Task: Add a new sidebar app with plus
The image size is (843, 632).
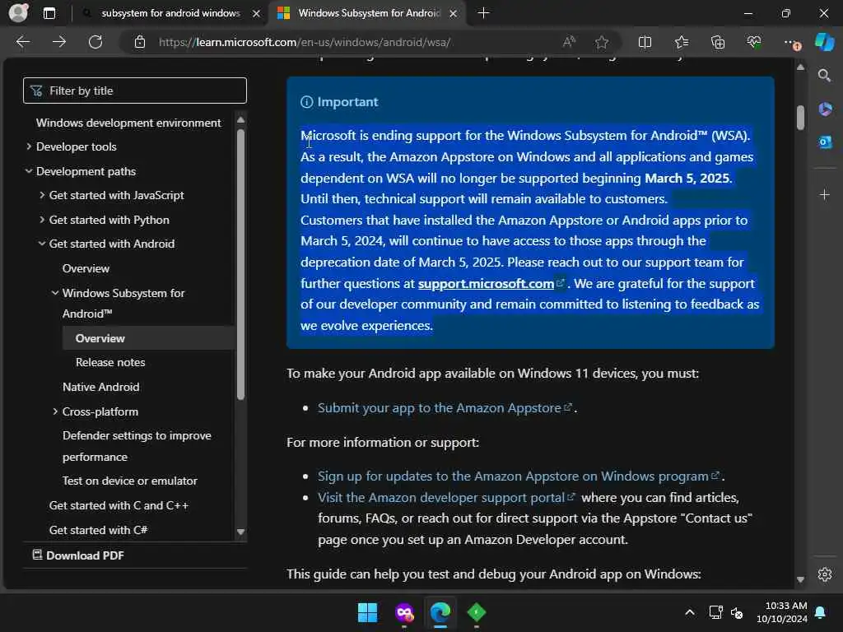Action: click(825, 194)
